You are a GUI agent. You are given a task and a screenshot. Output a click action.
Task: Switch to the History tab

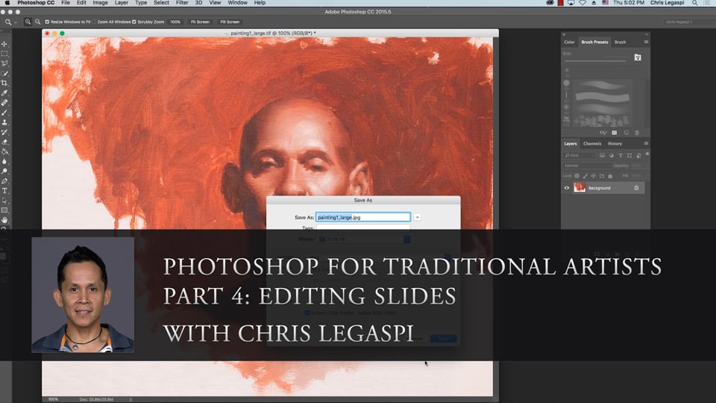pos(615,143)
